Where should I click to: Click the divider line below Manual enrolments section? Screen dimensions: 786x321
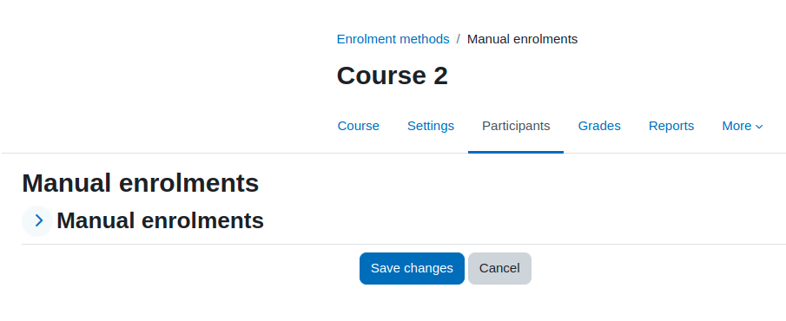(404, 245)
